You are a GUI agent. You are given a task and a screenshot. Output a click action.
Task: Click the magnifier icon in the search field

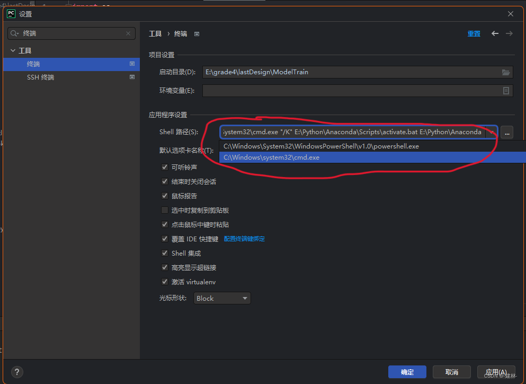tap(13, 33)
